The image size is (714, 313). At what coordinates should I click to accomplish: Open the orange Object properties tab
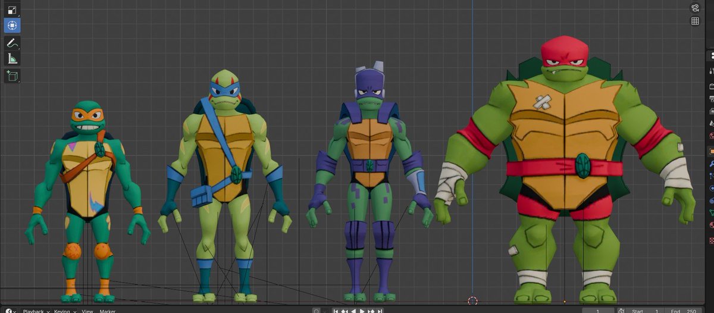coord(710,151)
